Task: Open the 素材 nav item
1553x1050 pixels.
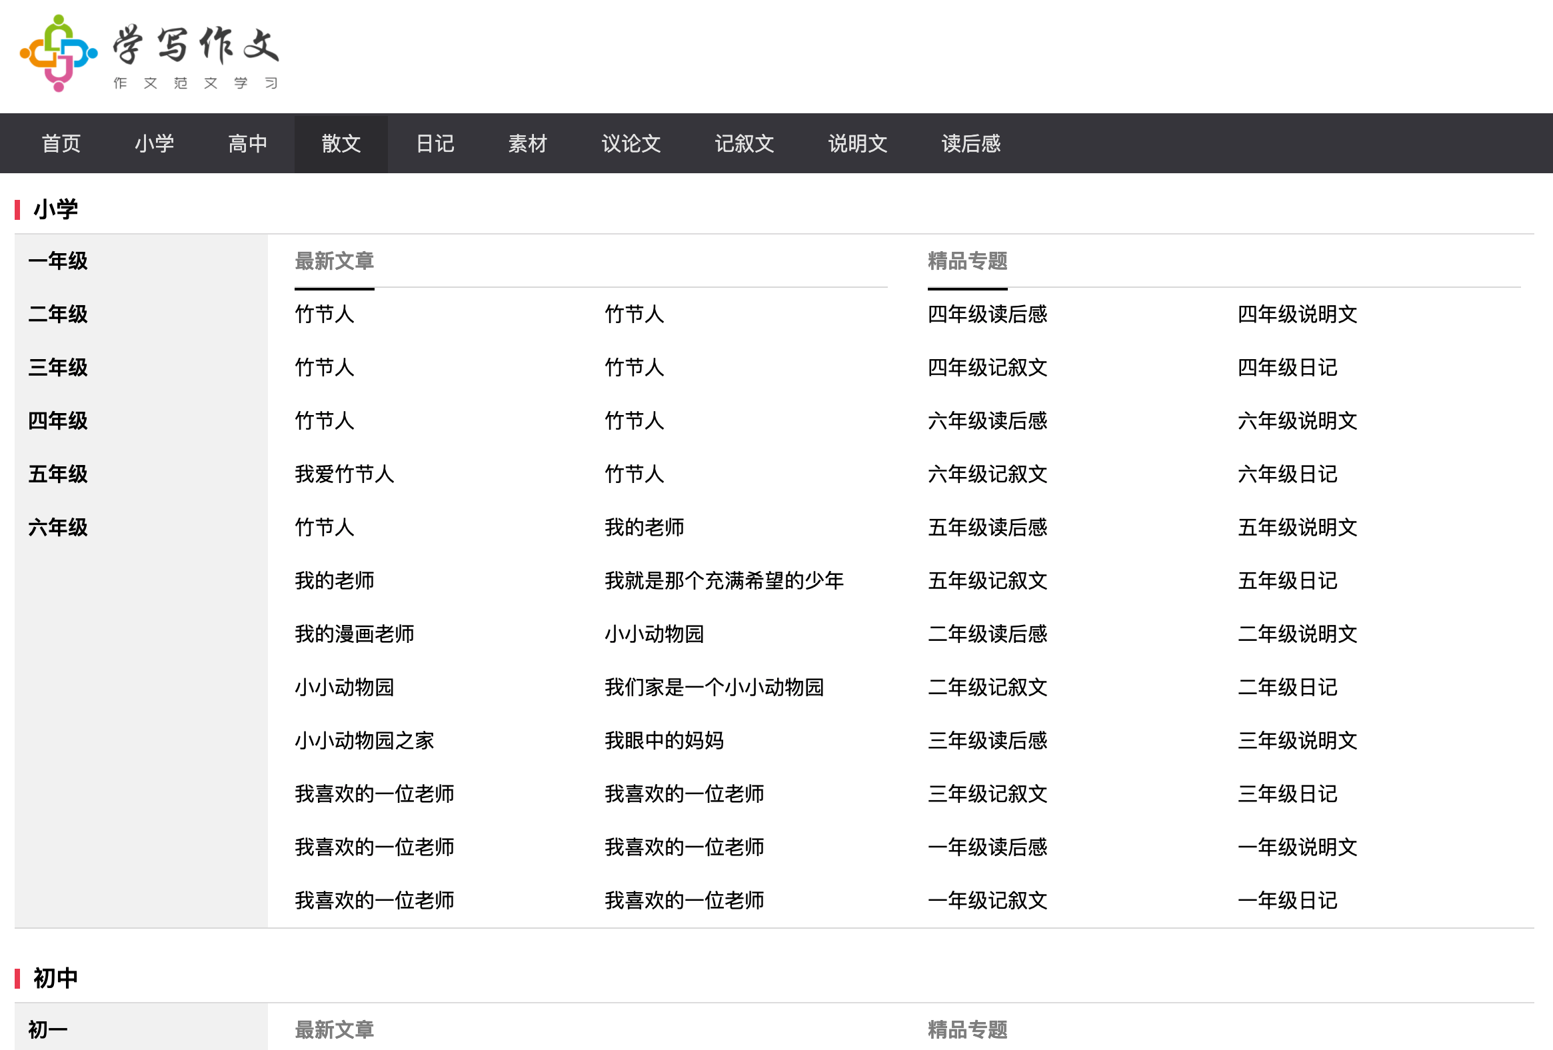Action: point(528,144)
